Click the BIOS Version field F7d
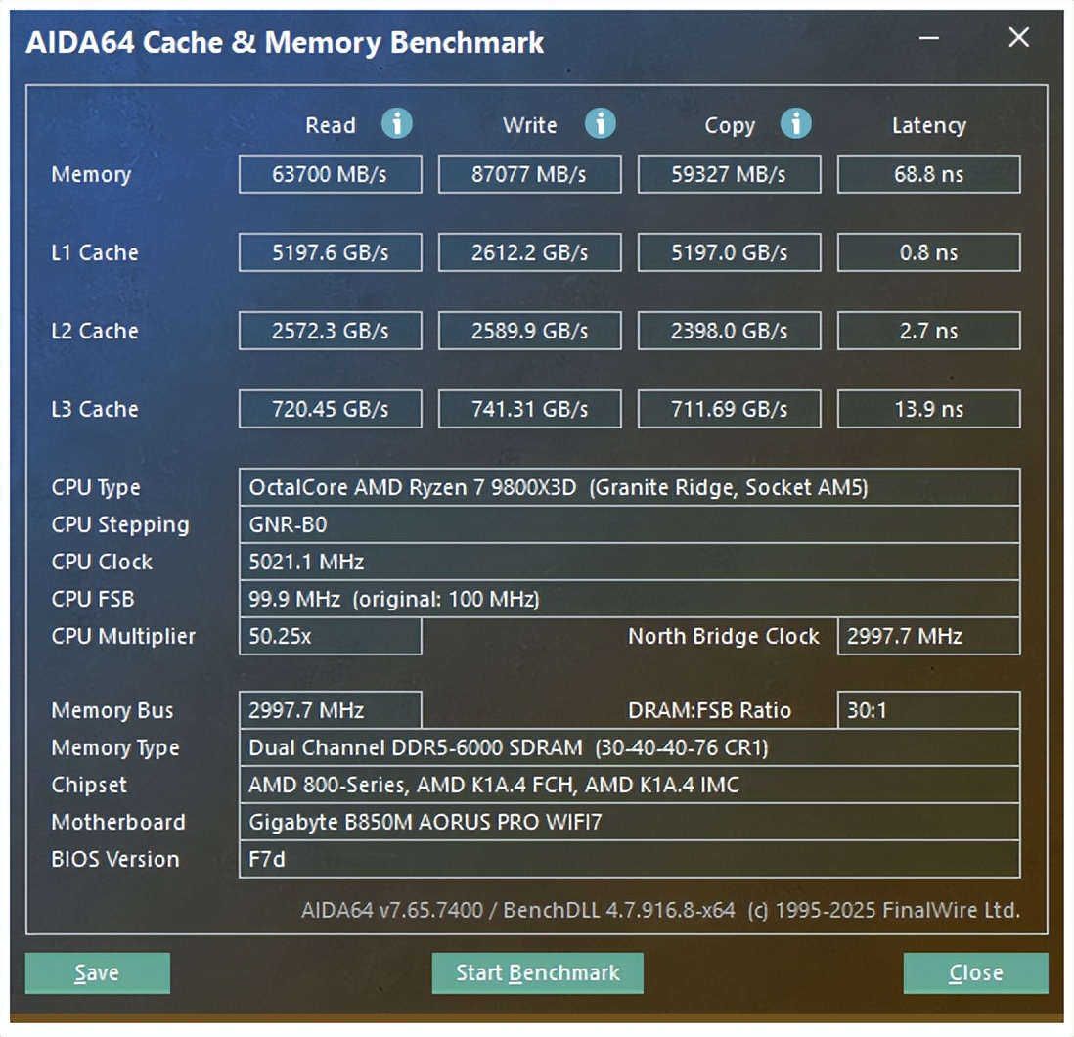The width and height of the screenshot is (1074, 1037). coord(630,859)
